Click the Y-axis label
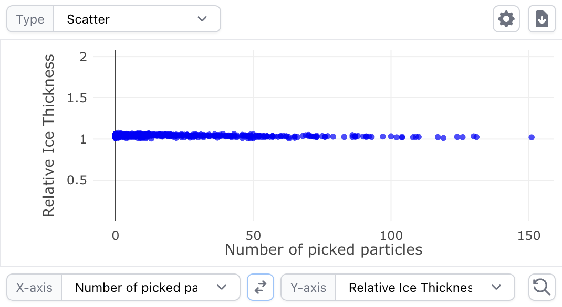This screenshot has height=307, width=562. 308,287
